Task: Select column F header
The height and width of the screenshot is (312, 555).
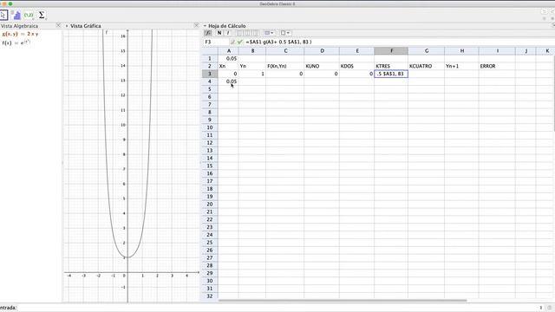Action: click(x=391, y=51)
